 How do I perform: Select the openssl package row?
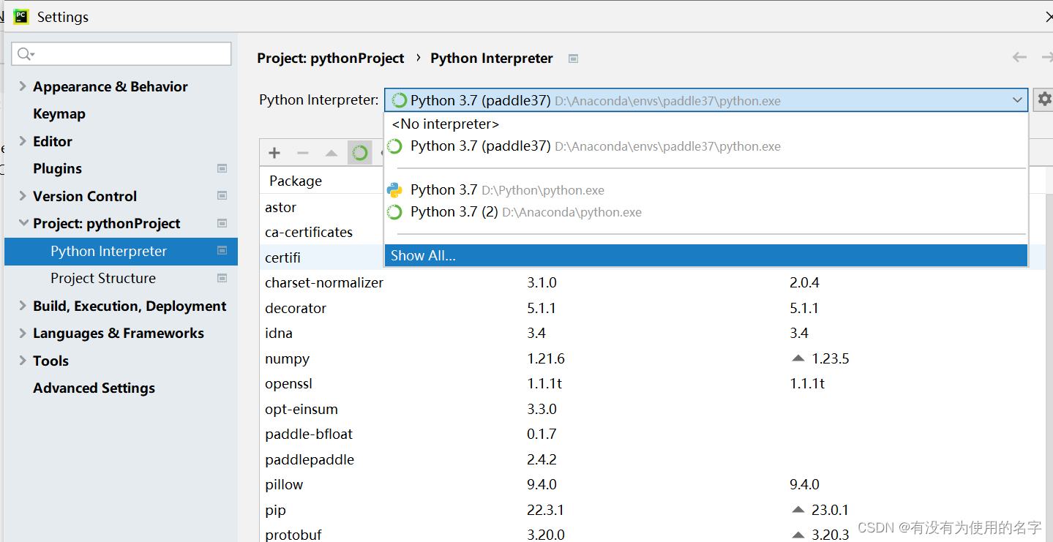coord(653,383)
